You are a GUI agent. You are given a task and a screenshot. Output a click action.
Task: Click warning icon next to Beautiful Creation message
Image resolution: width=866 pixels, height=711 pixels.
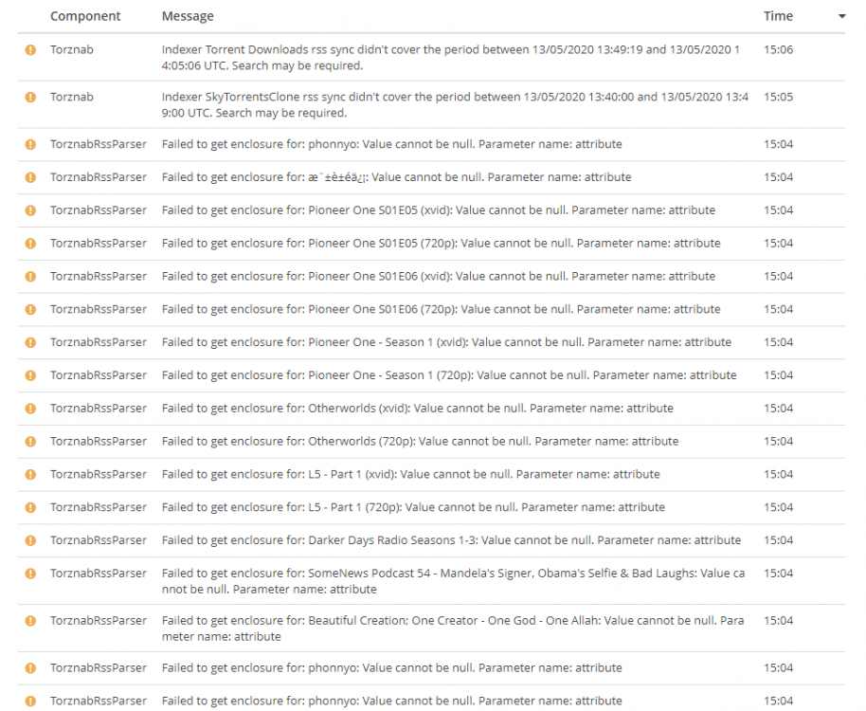click(30, 621)
